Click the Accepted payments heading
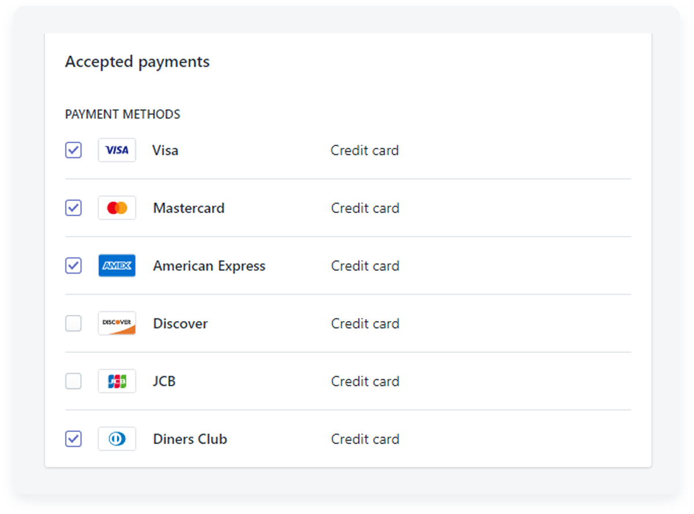Screen dimensions: 694x514 click(138, 62)
